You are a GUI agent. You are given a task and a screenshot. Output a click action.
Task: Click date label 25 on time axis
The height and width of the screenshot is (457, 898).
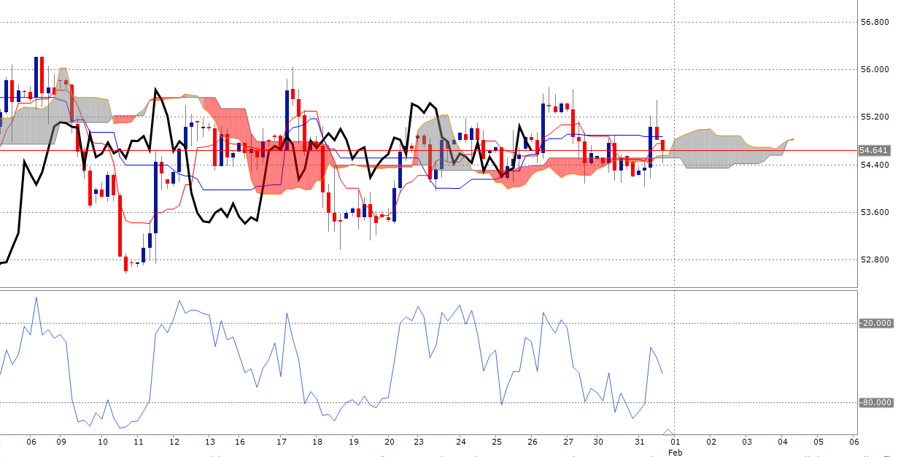tap(497, 442)
